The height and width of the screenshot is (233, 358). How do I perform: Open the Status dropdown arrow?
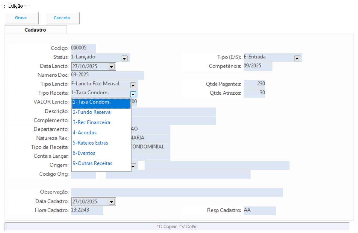[124, 58]
